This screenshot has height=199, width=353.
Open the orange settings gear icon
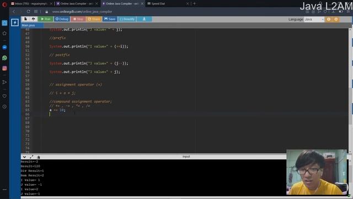[336, 19]
